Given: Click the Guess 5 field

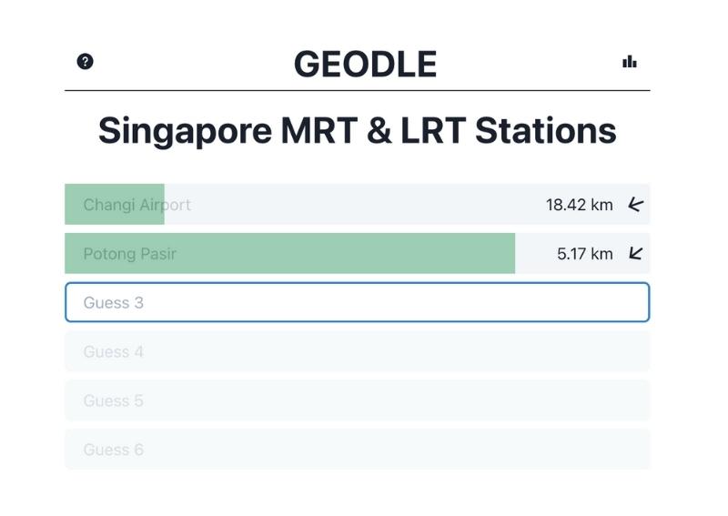Looking at the screenshot, I should pyautogui.click(x=357, y=400).
